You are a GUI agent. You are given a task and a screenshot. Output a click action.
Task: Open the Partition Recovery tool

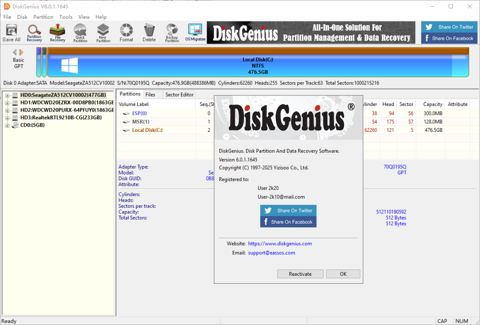point(34,32)
